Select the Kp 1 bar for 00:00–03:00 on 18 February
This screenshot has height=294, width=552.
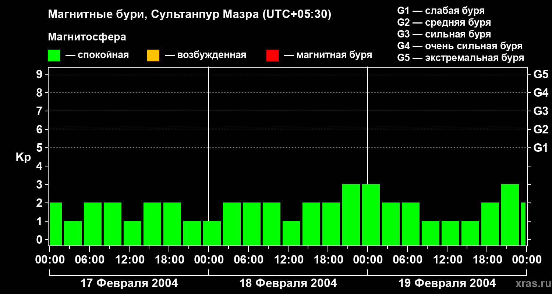coord(212,233)
